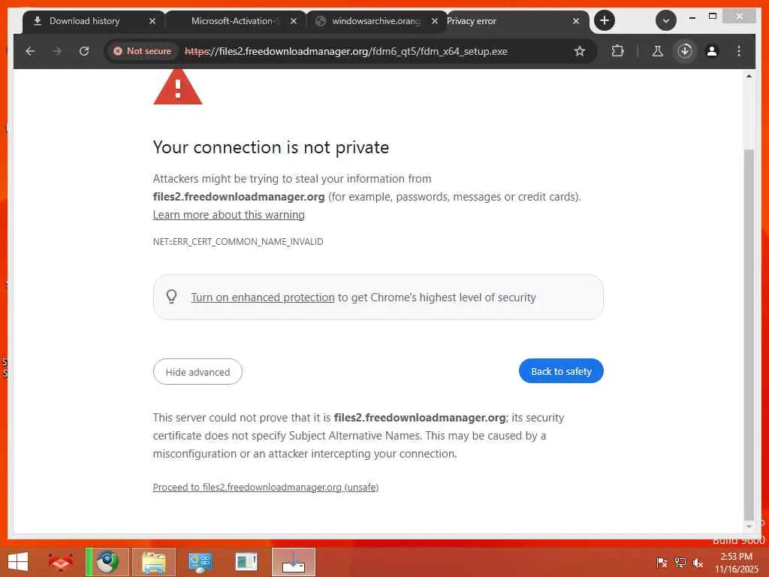Open the taskbar app with window icon

tap(246, 562)
